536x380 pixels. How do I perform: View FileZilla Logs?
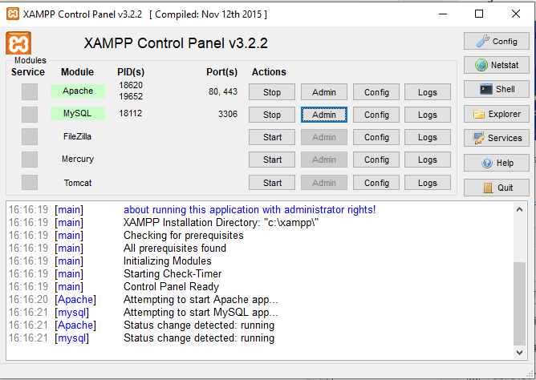tap(428, 137)
